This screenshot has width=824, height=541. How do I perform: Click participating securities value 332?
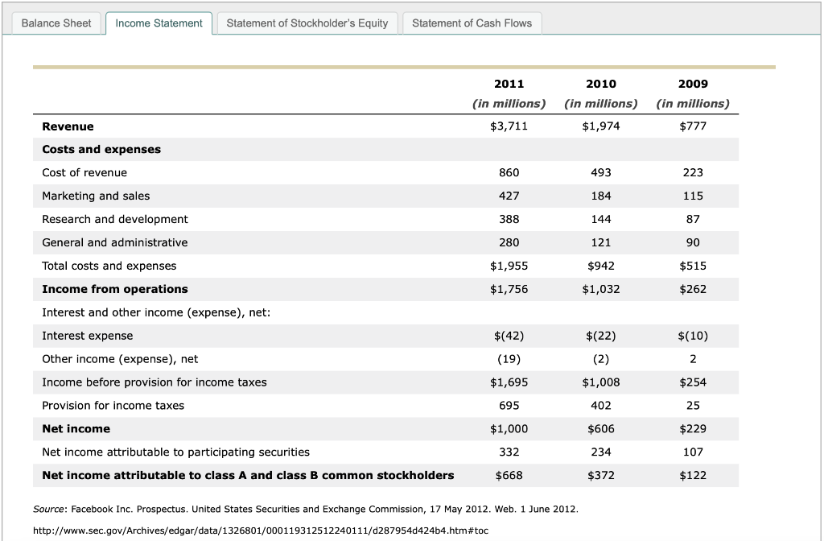[x=509, y=452]
